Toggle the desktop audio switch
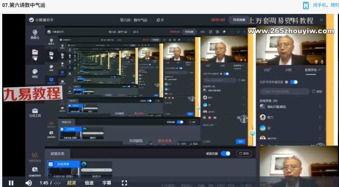The image size is (339, 187). pyautogui.click(x=225, y=153)
